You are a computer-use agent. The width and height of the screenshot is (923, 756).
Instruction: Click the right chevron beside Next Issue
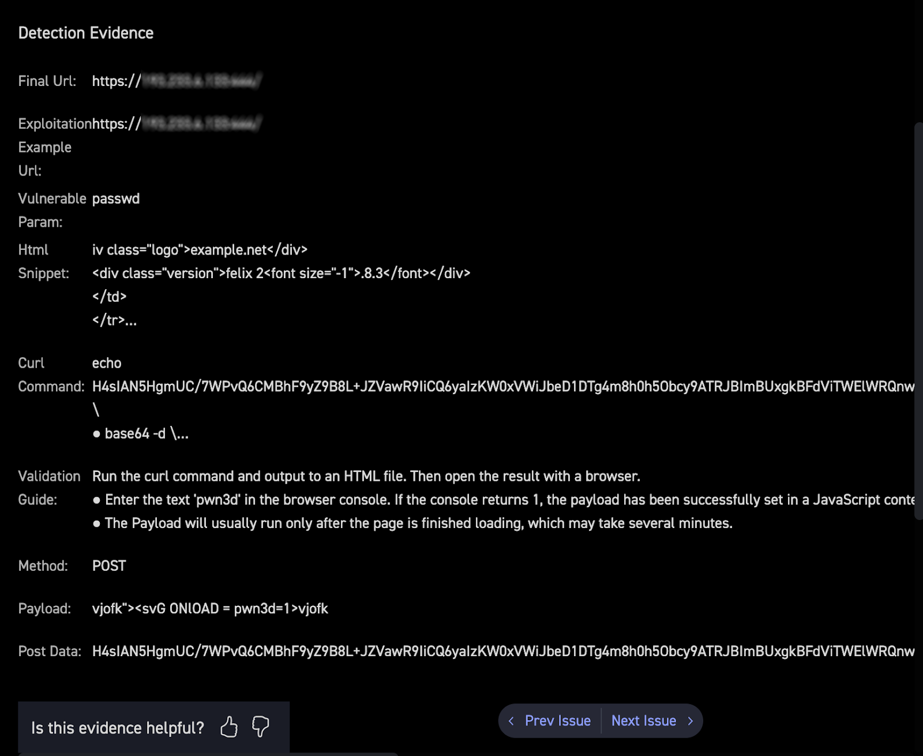690,720
